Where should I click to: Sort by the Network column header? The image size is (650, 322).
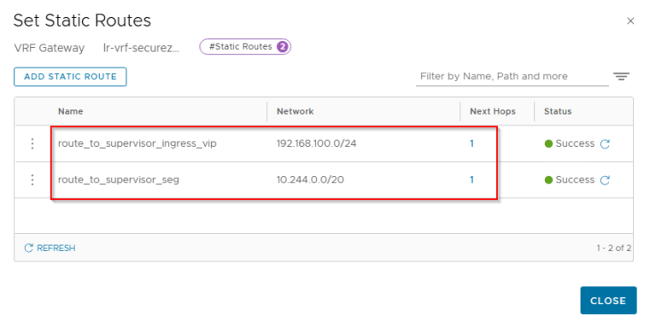pos(295,111)
